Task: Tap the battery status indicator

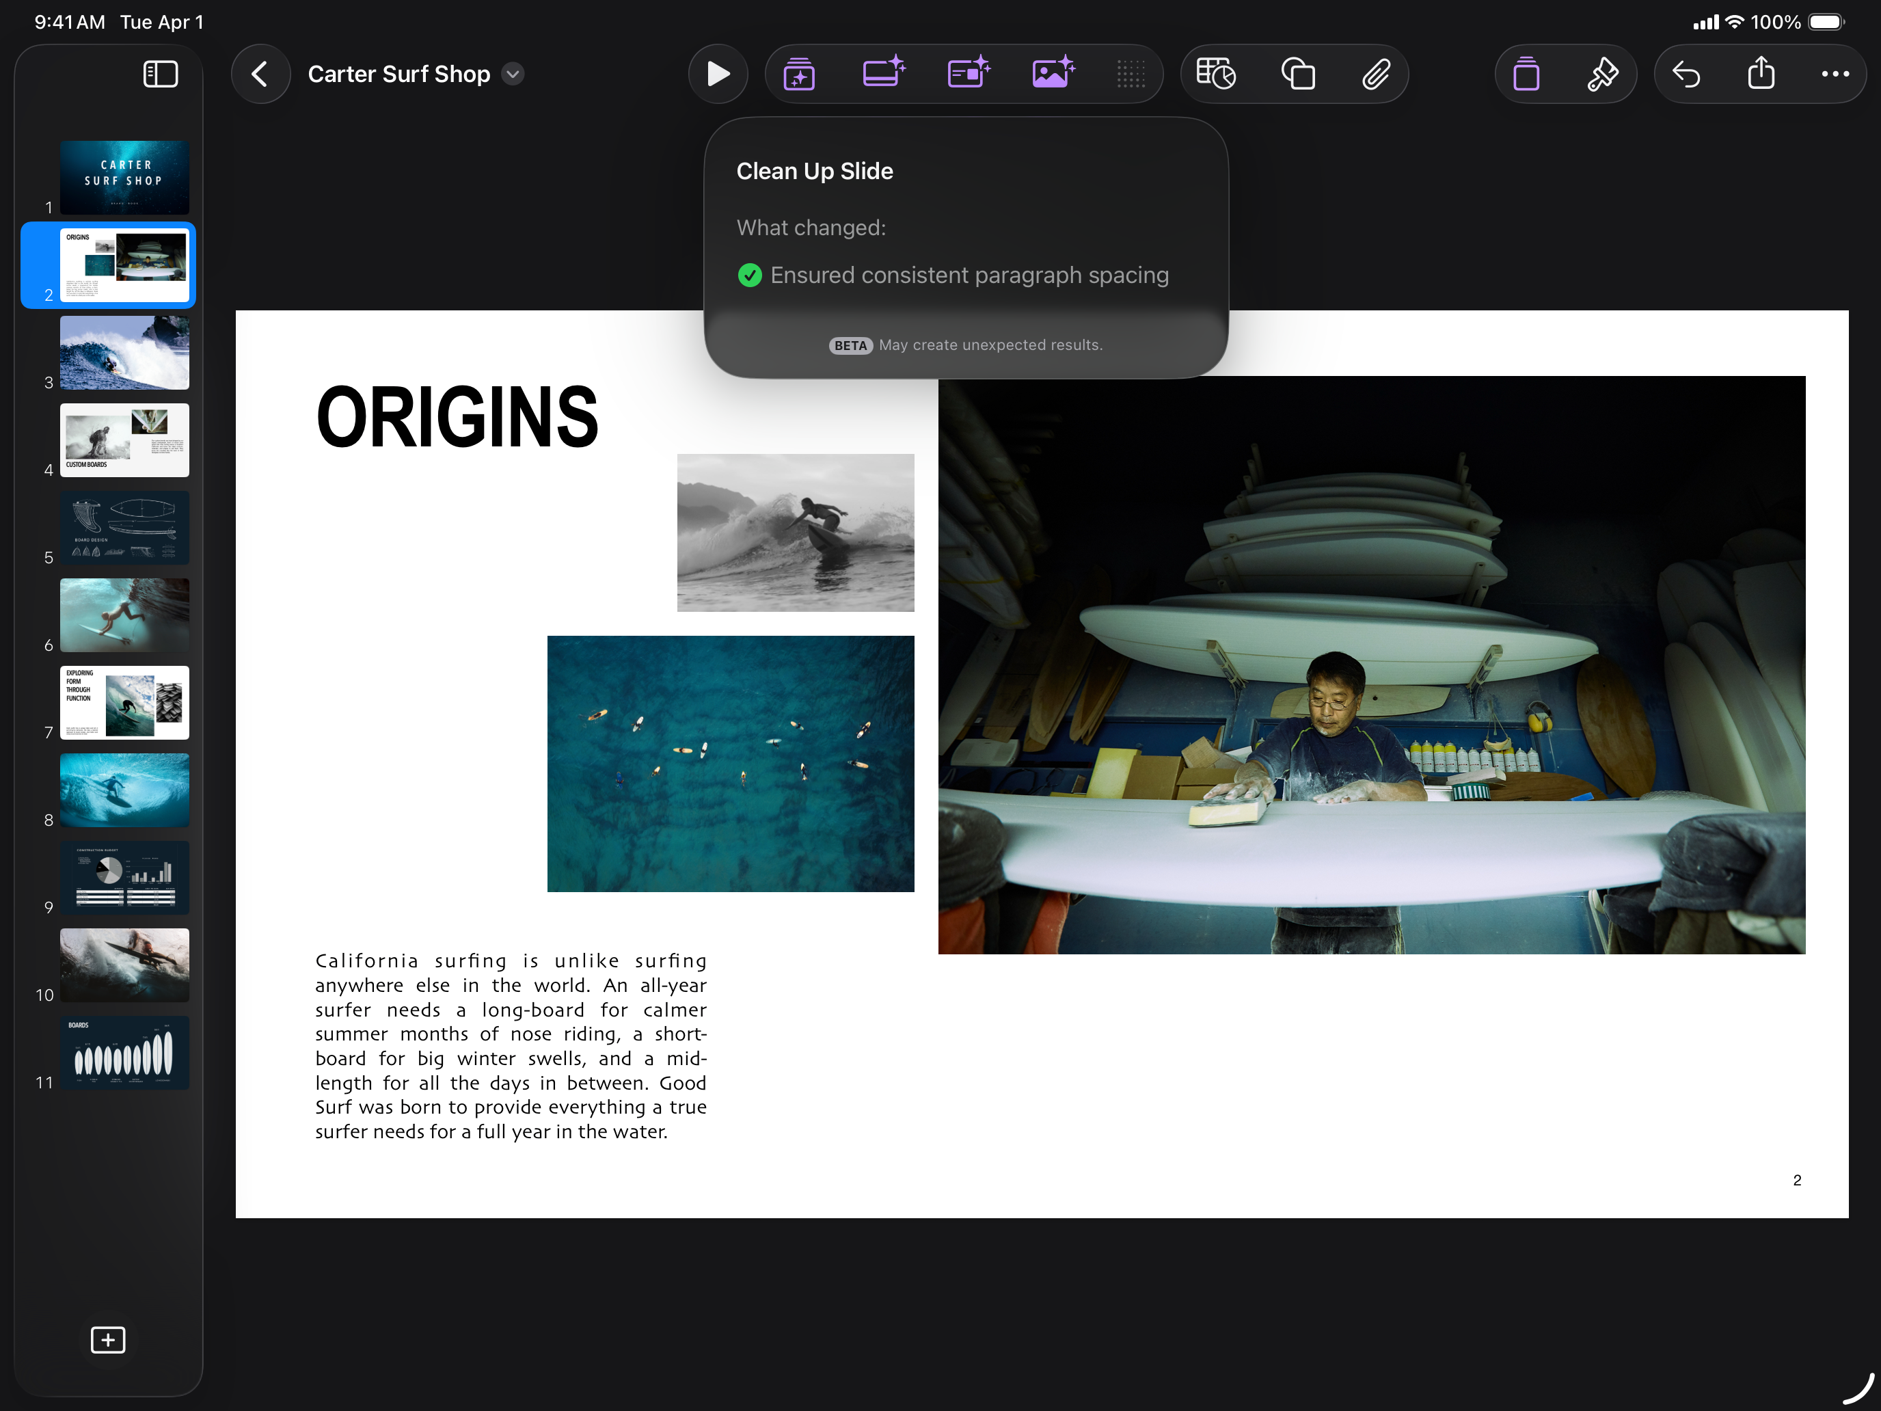Action: (1826, 22)
